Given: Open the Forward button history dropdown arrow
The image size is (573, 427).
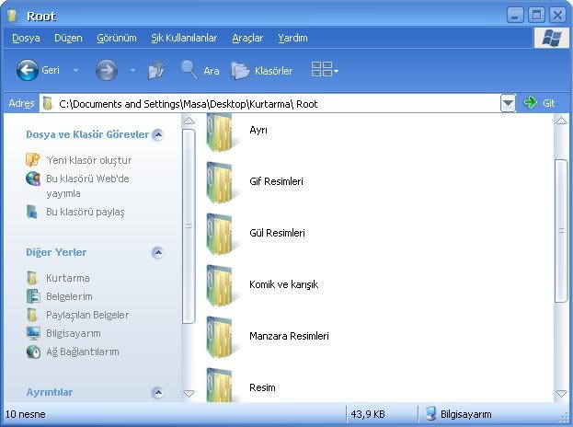Looking at the screenshot, I should [x=132, y=70].
